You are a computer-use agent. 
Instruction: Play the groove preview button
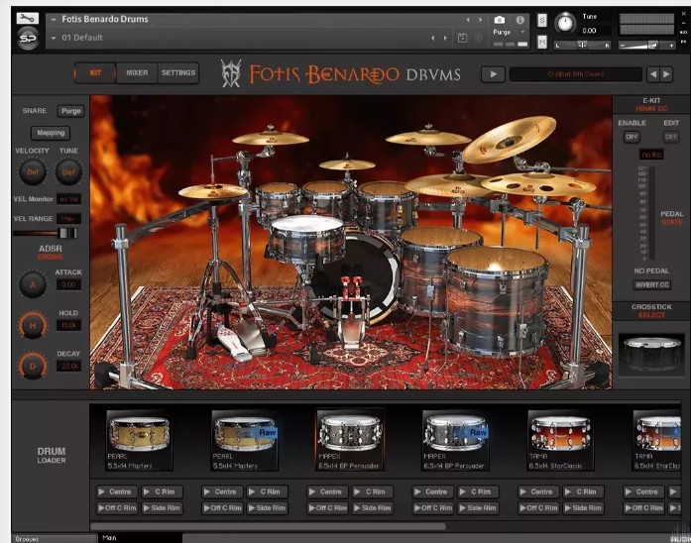493,74
